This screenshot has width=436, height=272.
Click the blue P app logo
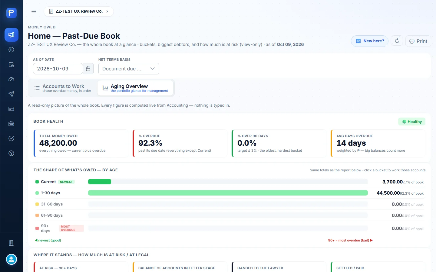point(12,13)
